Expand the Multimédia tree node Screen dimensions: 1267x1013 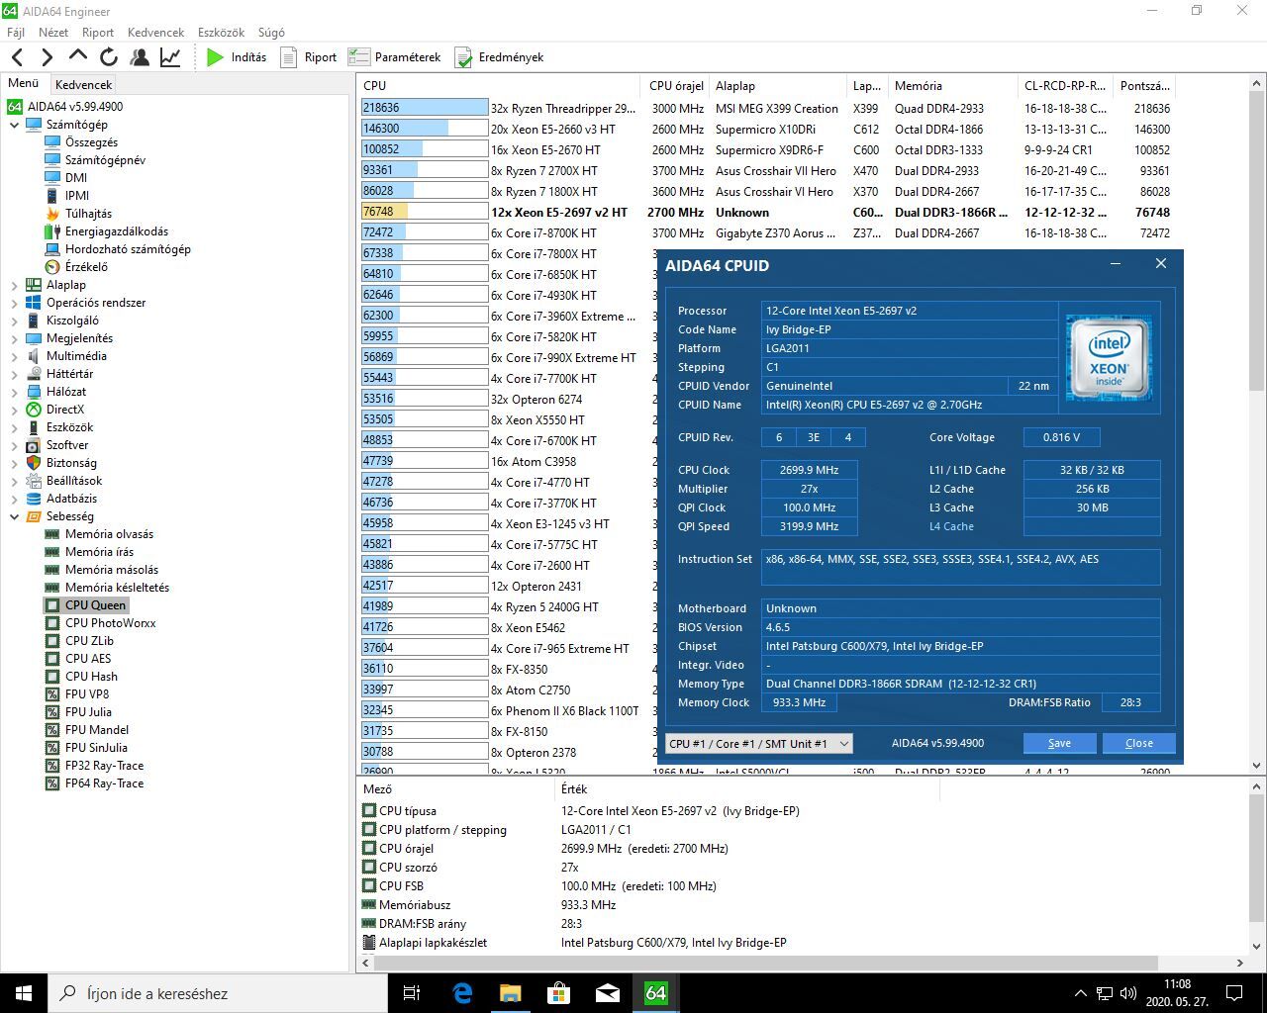(x=14, y=356)
